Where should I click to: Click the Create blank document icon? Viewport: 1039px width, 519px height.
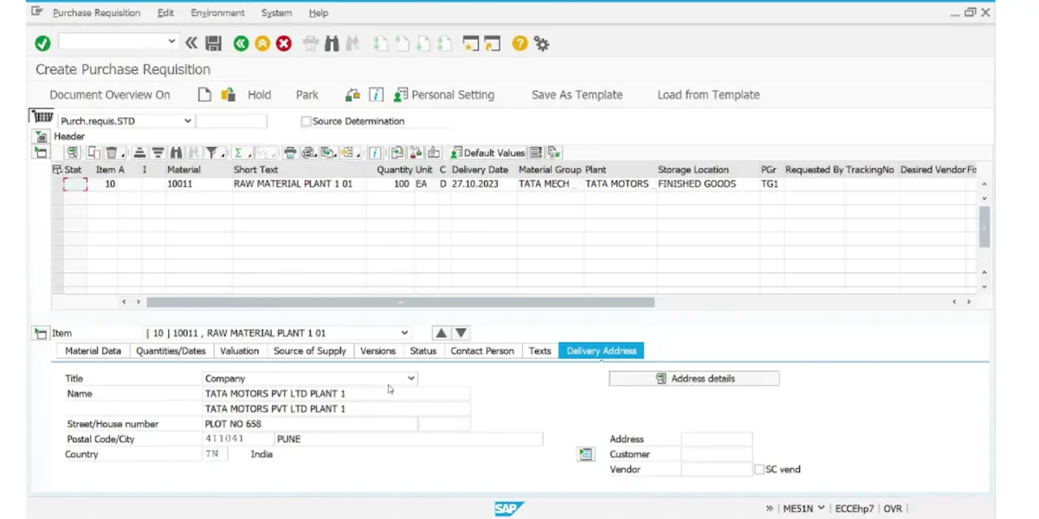point(204,94)
